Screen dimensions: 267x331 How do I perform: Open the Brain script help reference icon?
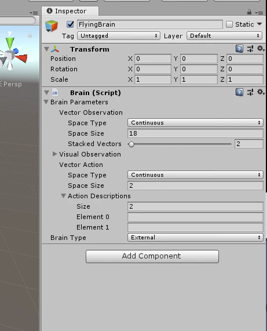(x=239, y=92)
